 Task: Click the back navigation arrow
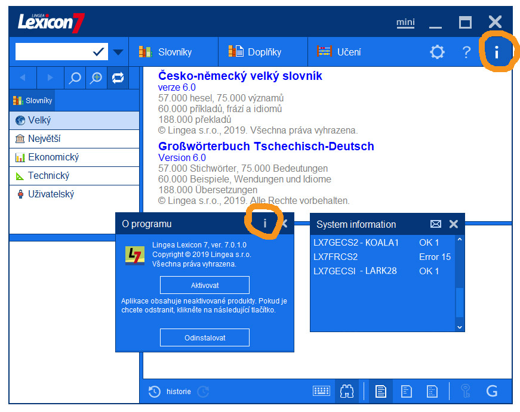click(x=23, y=78)
